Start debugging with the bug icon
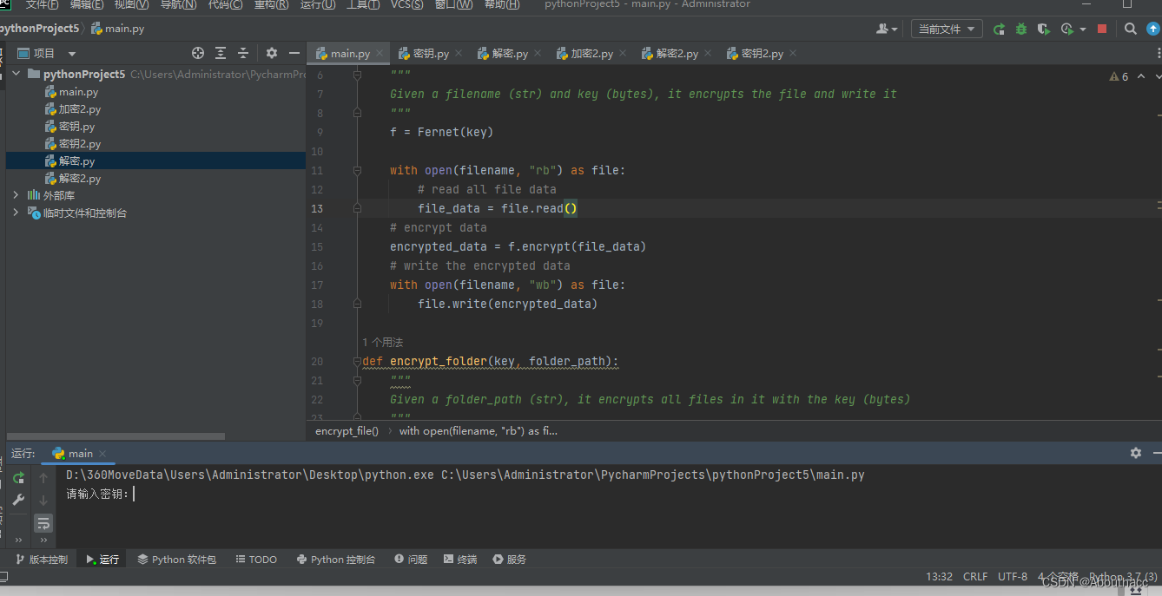Viewport: 1162px width, 596px height. tap(1021, 29)
